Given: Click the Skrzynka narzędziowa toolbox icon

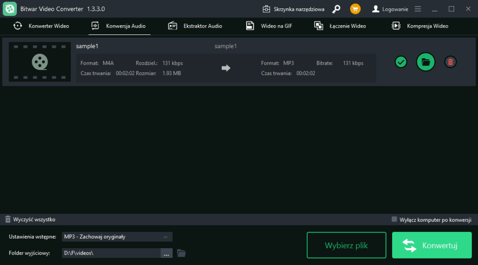Looking at the screenshot, I should click(267, 9).
